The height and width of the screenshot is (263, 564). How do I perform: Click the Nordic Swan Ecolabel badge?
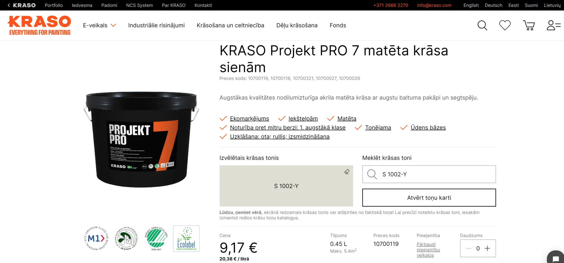pos(156,238)
